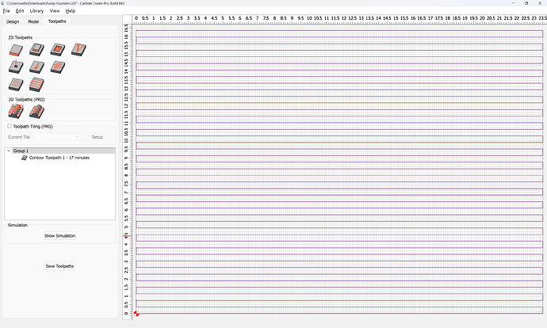This screenshot has height=328, width=547.
Task: Click the red origin marker on canvas
Action: pos(136,314)
